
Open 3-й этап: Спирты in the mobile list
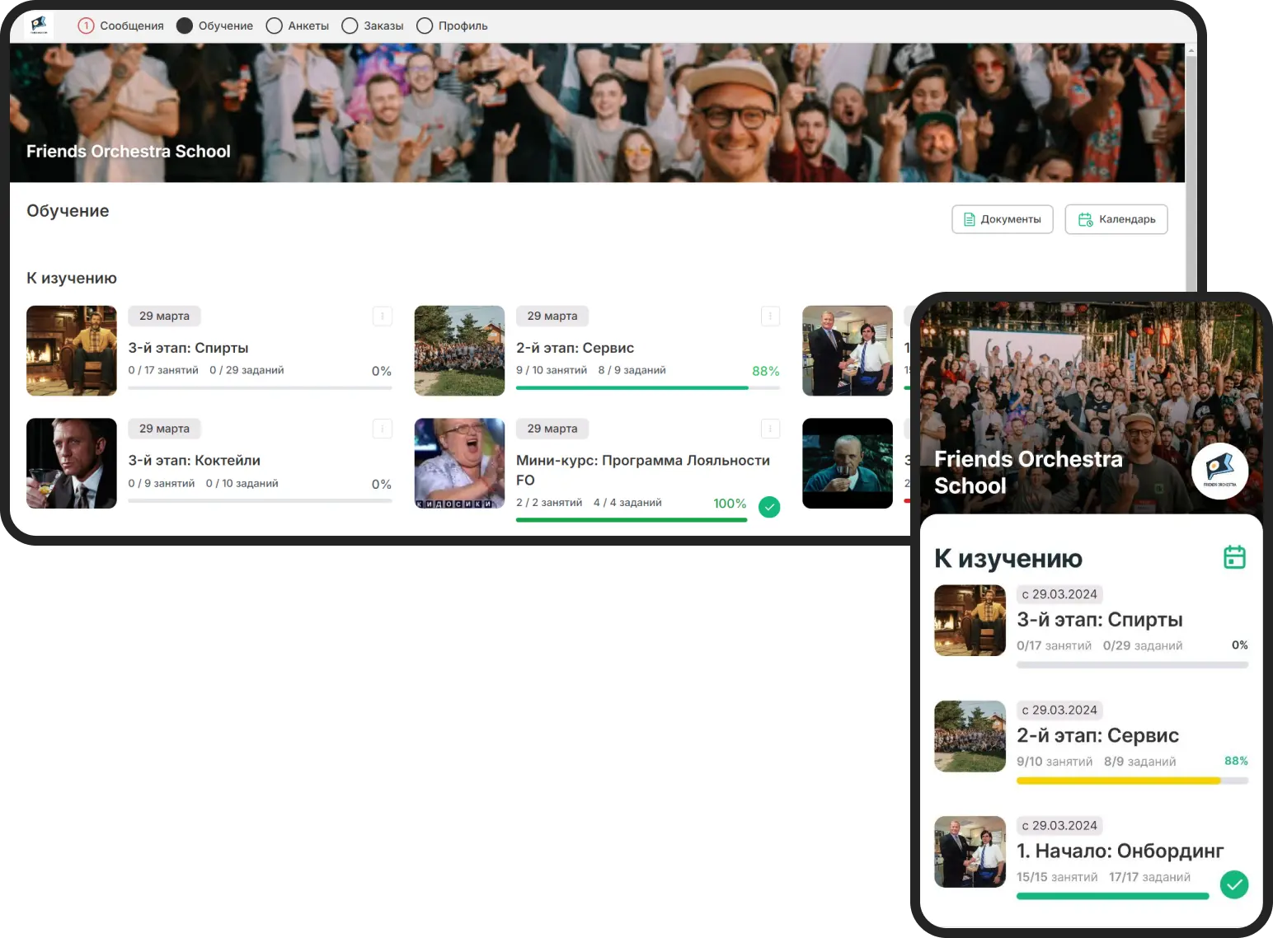pos(1099,620)
